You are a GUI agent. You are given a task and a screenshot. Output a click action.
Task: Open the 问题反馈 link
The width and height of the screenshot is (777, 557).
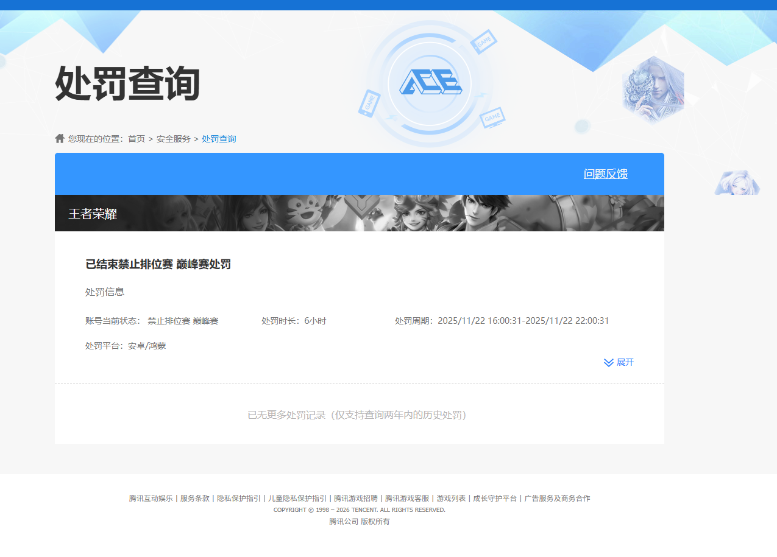(605, 174)
